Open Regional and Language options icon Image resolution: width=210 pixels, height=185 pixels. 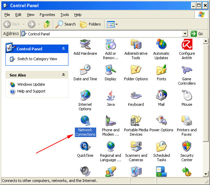(110, 146)
